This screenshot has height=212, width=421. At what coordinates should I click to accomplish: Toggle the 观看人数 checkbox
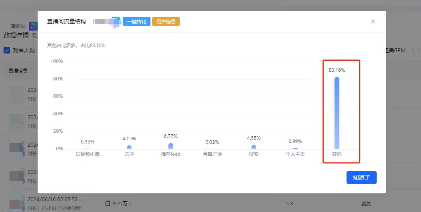7,50
